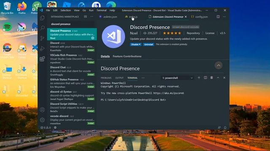This screenshot has height=151, width=270.
Task: Kill the terminal with the trash icon
Action: pyautogui.click(x=212, y=78)
